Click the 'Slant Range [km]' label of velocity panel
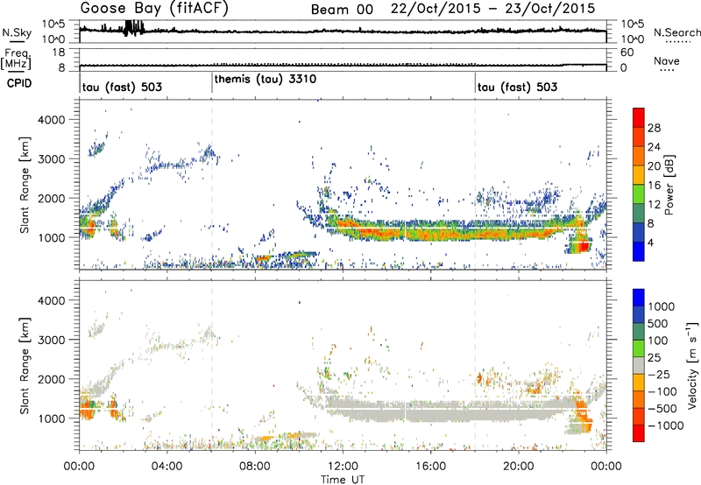This screenshot has height=485, width=701. 25,365
